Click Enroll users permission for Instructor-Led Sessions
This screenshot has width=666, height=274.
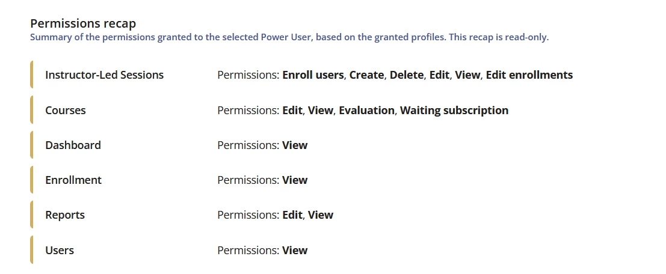313,75
